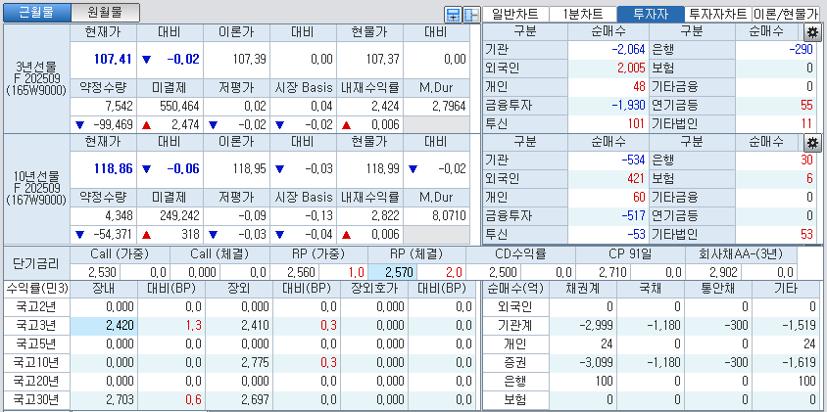Click the 내재수익률 value 2.822

click(385, 215)
